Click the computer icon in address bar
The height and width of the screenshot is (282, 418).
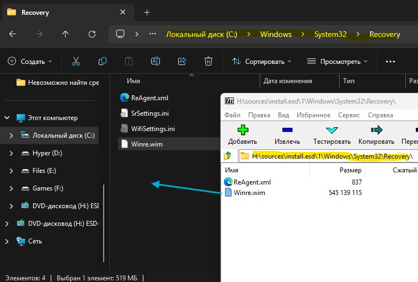pos(120,34)
